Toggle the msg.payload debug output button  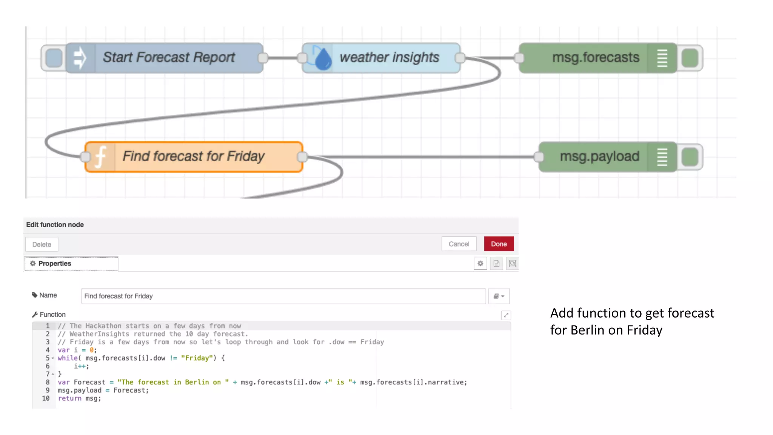[690, 157]
